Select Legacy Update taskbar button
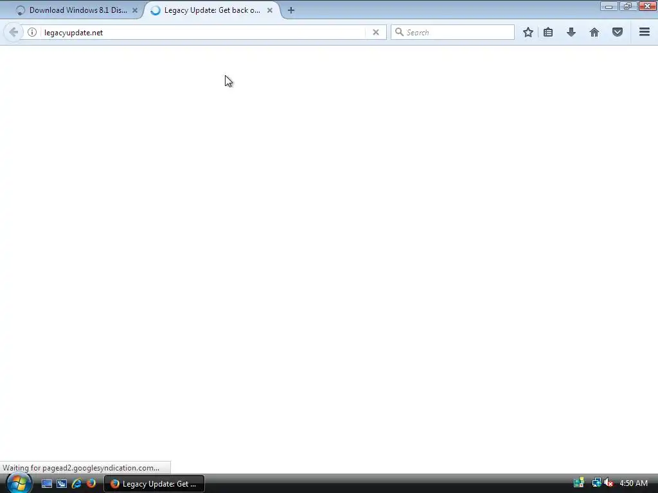658x493 pixels. pyautogui.click(x=154, y=484)
